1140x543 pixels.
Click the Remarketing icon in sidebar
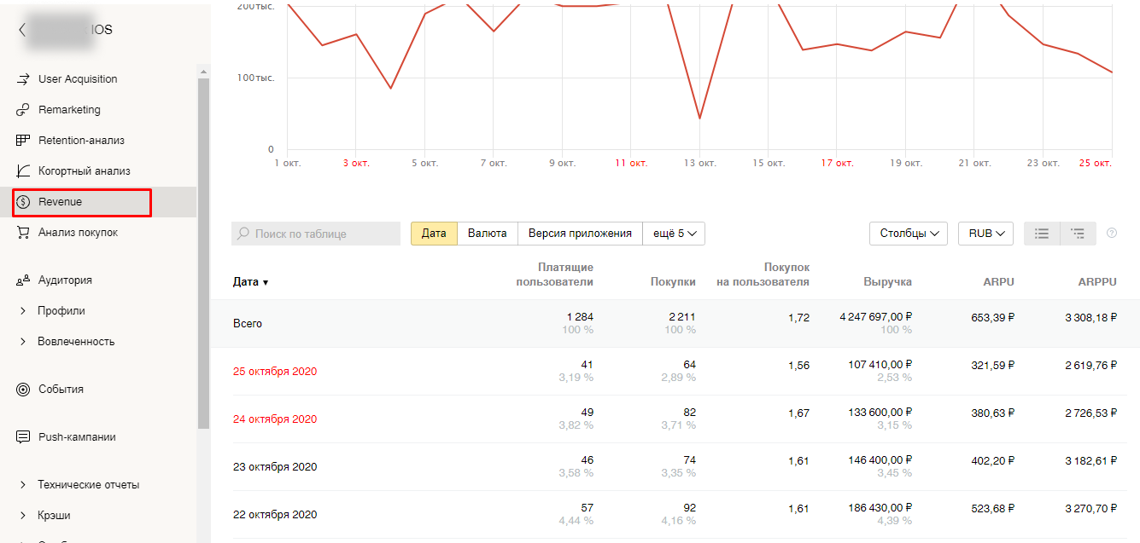point(23,110)
